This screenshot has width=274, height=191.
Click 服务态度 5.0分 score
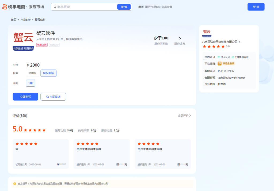click(x=111, y=131)
